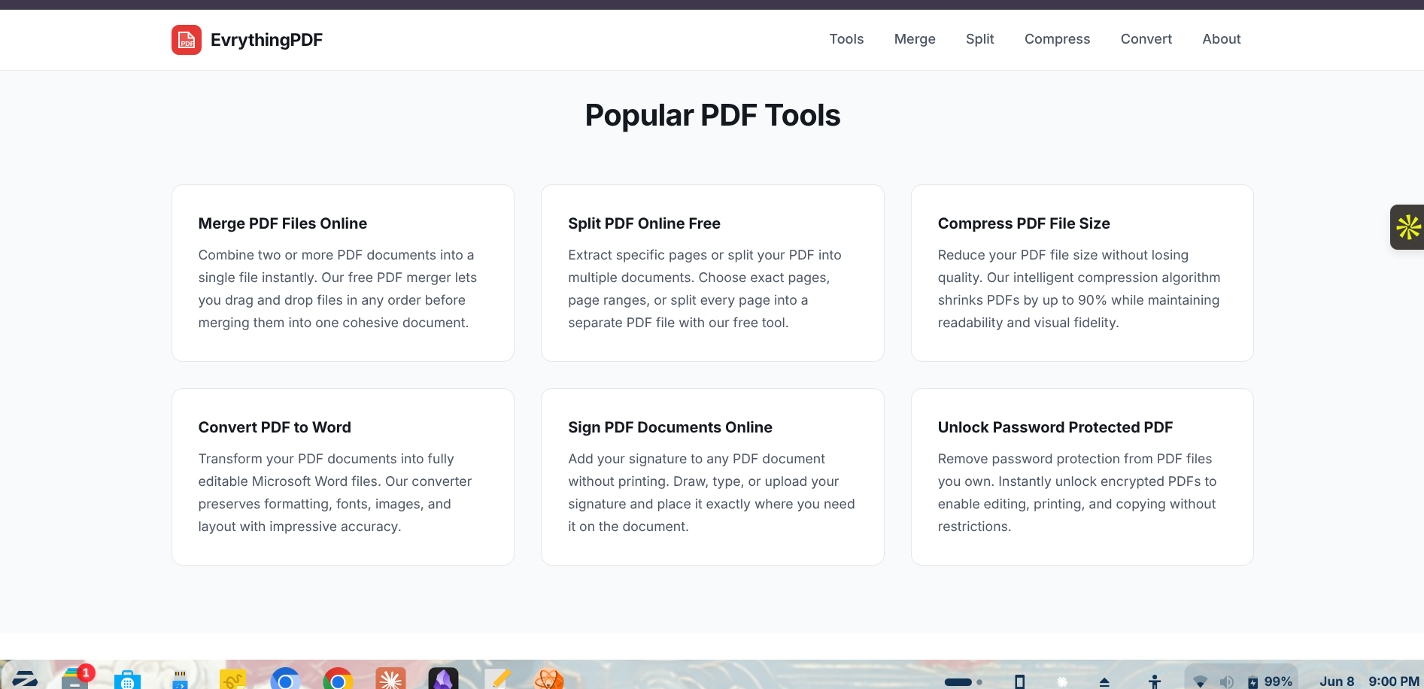This screenshot has height=689, width=1424.
Task: Open the Convert PDF to Word card
Action: (343, 477)
